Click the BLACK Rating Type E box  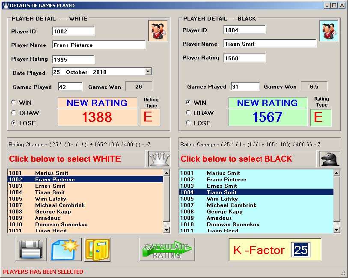click(321, 118)
